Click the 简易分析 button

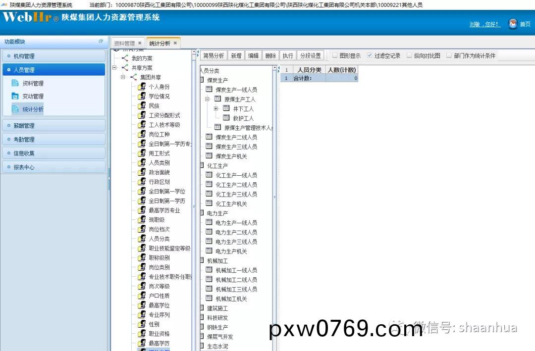pos(214,56)
